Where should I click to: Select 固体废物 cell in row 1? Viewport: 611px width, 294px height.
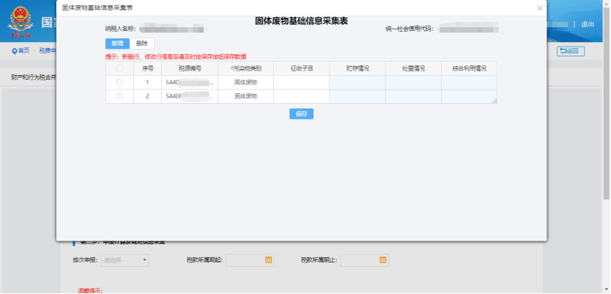pyautogui.click(x=245, y=83)
